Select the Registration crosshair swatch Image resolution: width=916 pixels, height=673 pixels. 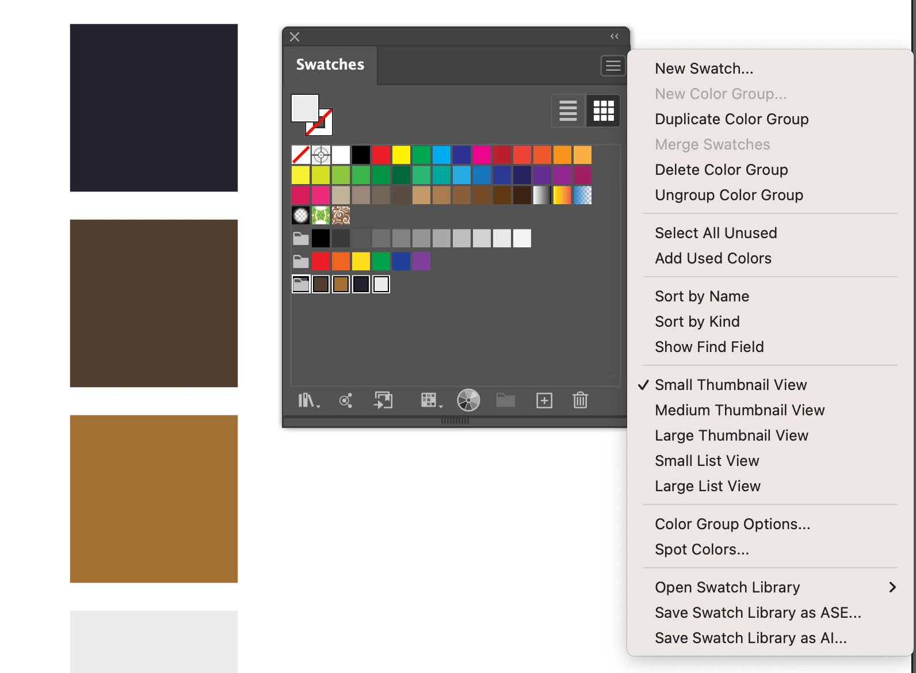321,155
